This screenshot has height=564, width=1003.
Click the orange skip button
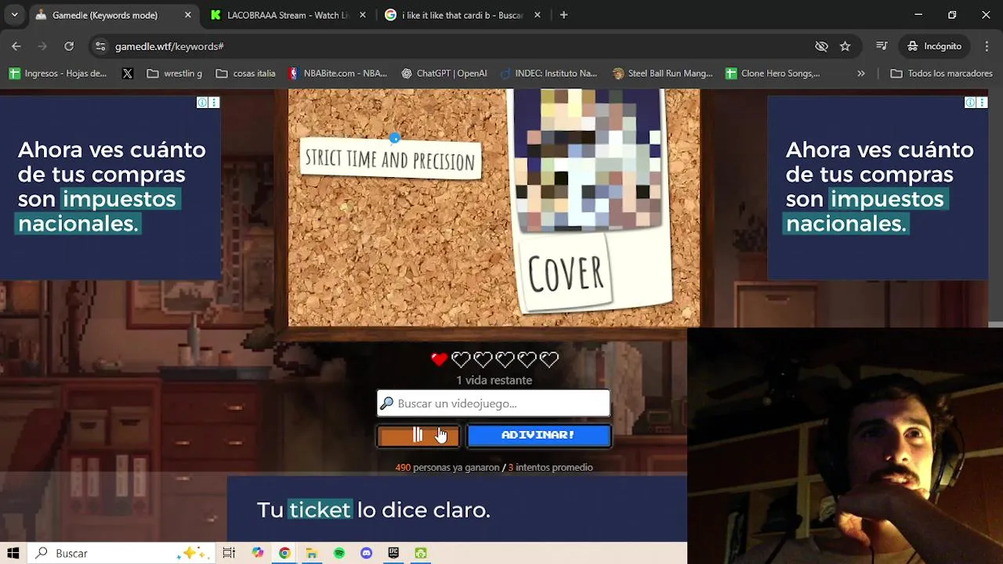pyautogui.click(x=418, y=435)
